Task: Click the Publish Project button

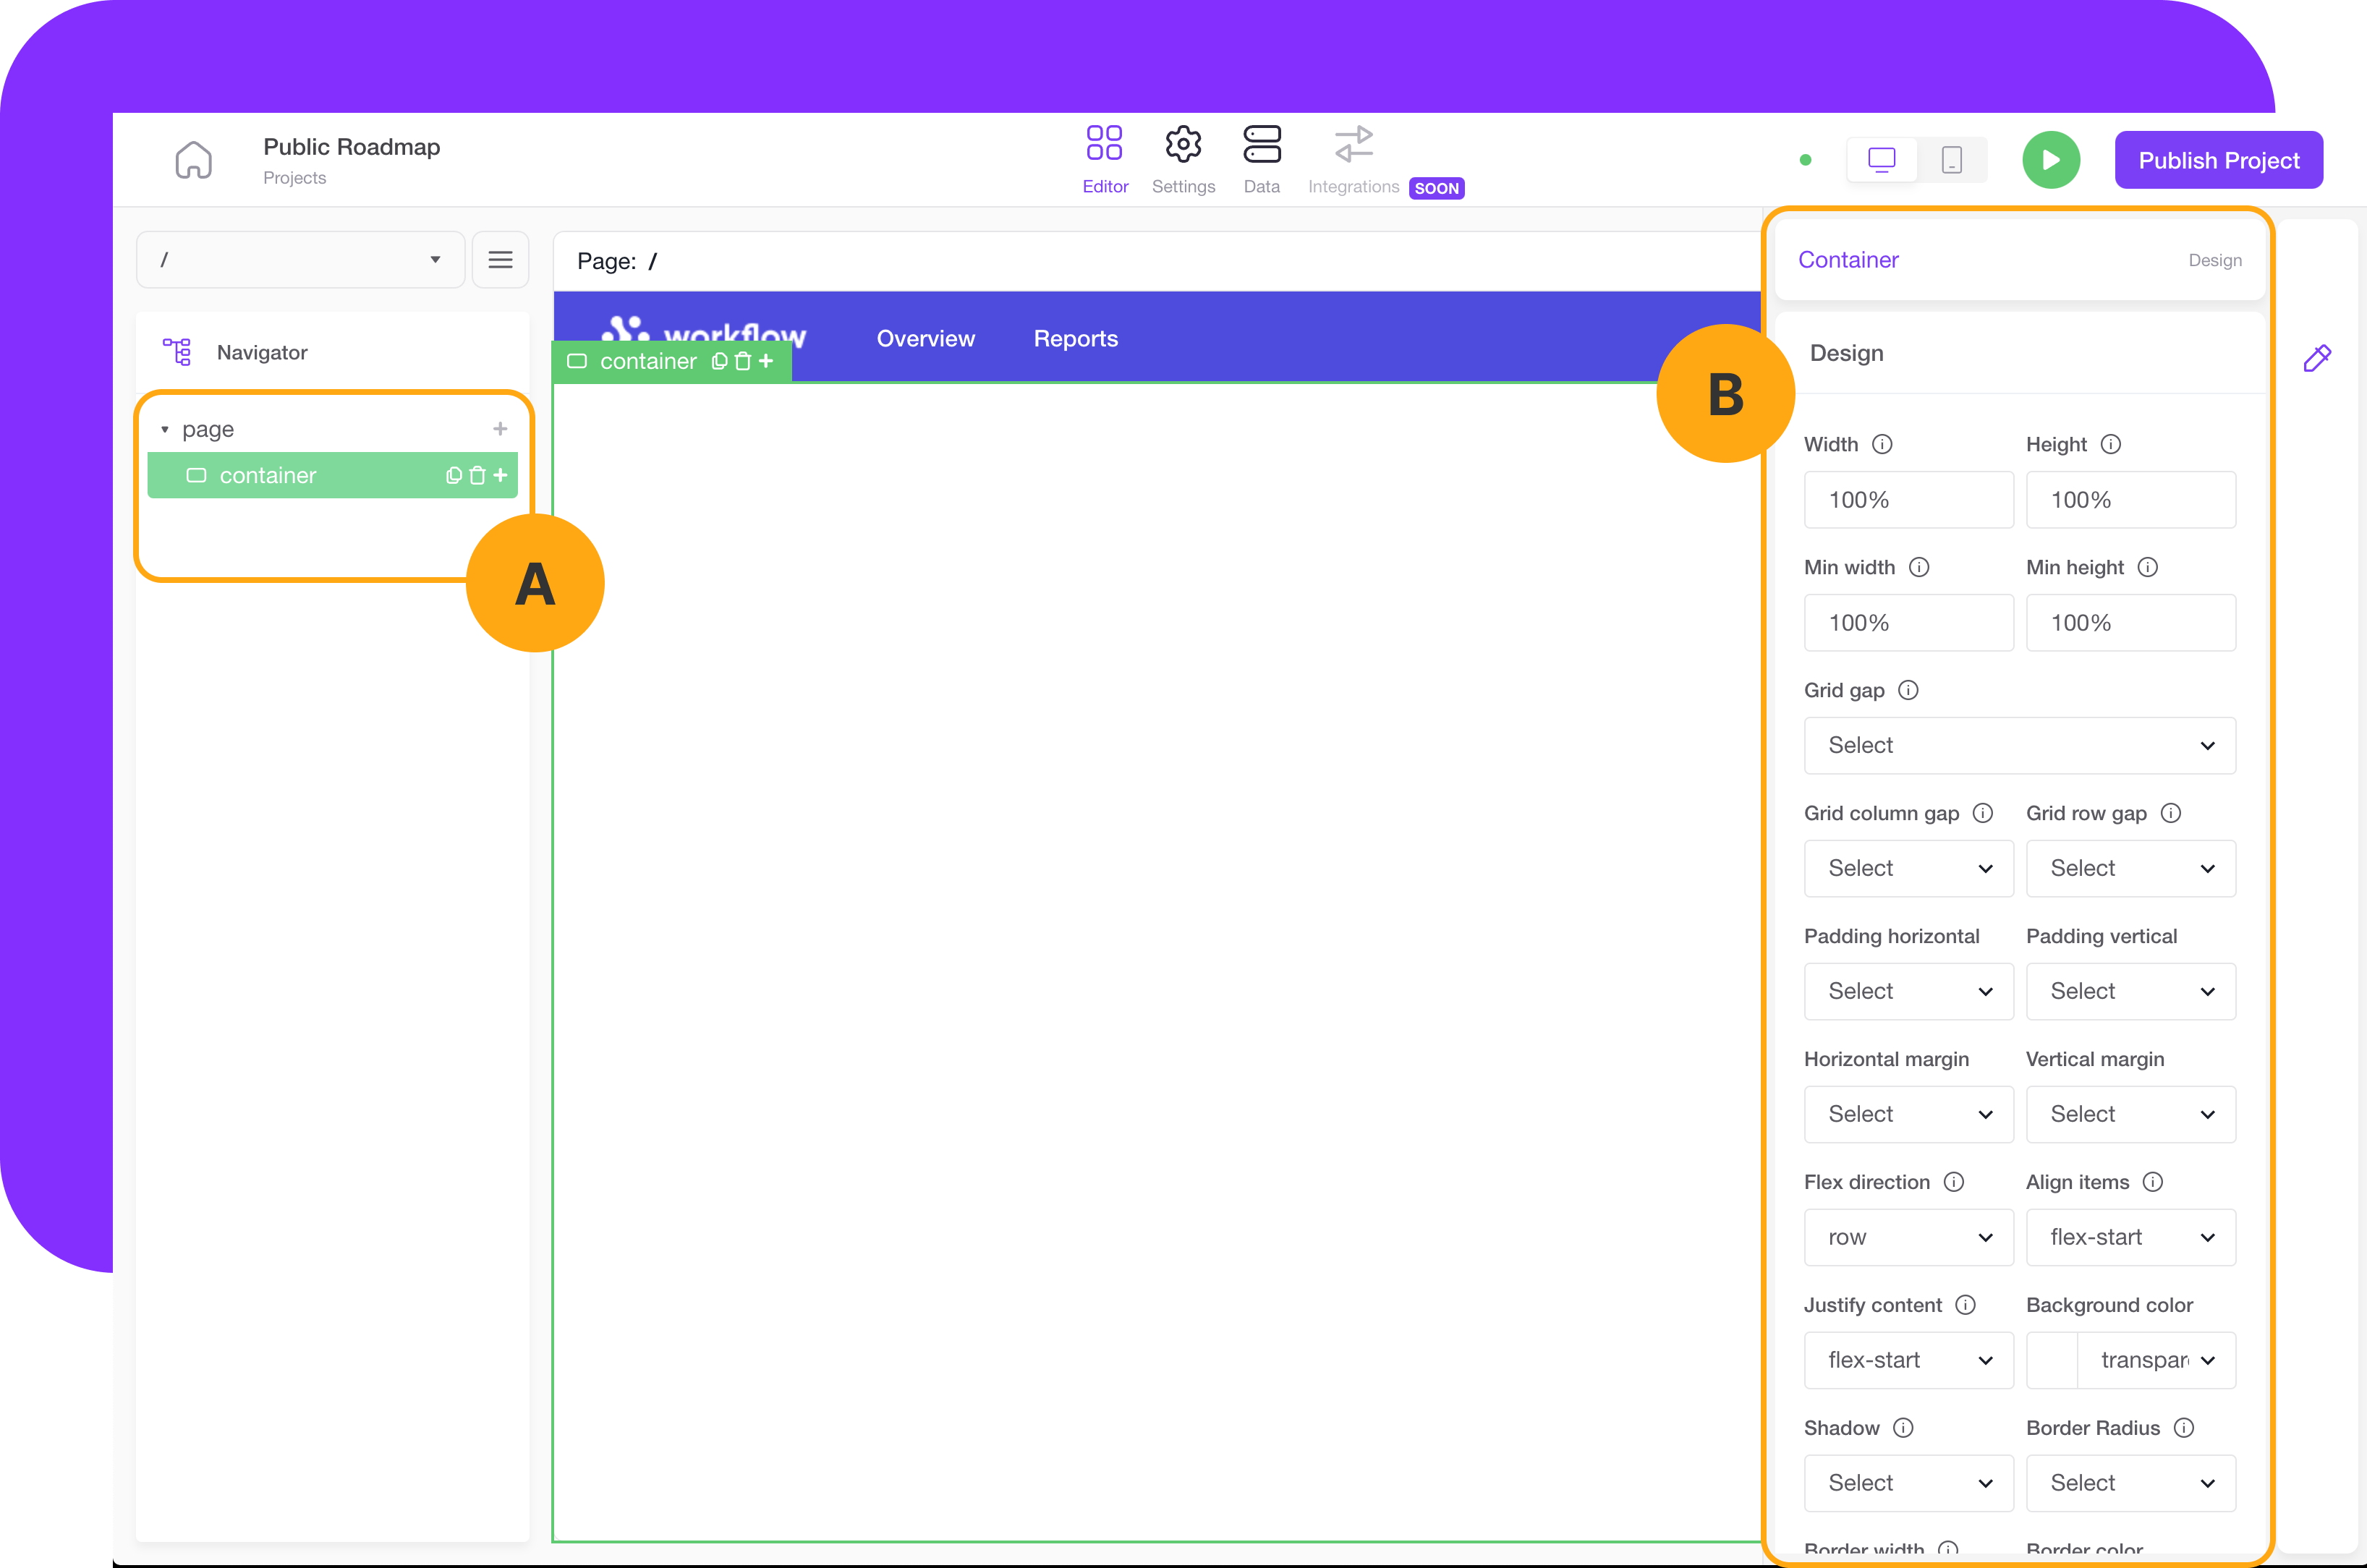Action: [2218, 160]
